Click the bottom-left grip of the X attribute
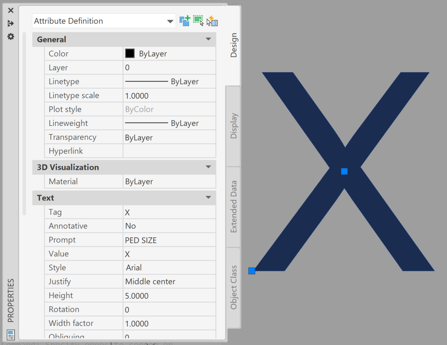Image resolution: width=447 pixels, height=345 pixels. (x=252, y=271)
